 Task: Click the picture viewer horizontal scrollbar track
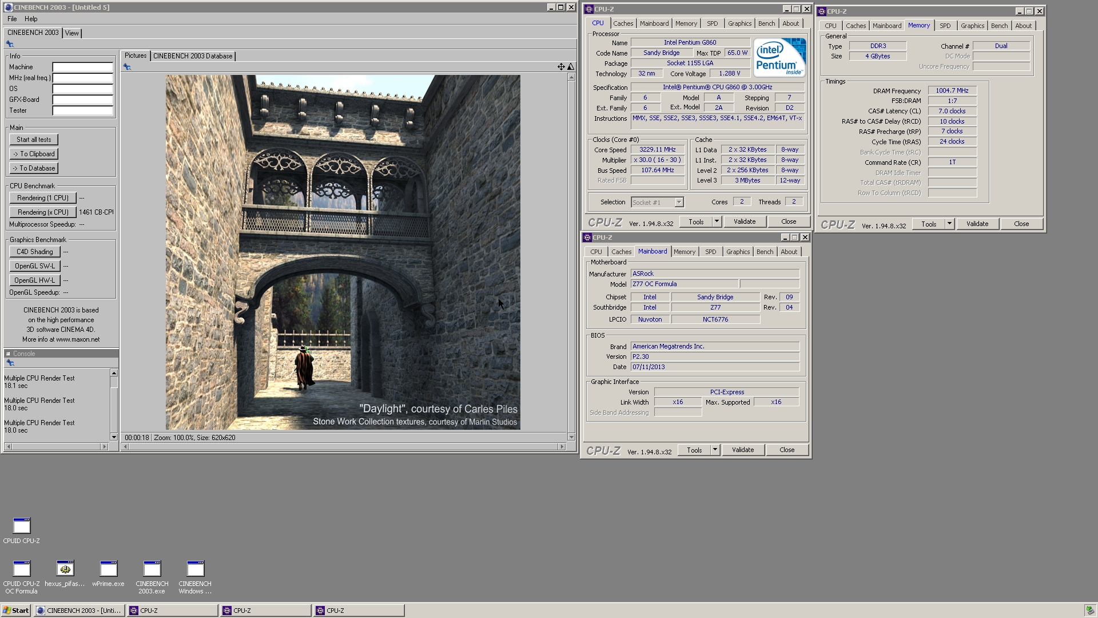[343, 447]
